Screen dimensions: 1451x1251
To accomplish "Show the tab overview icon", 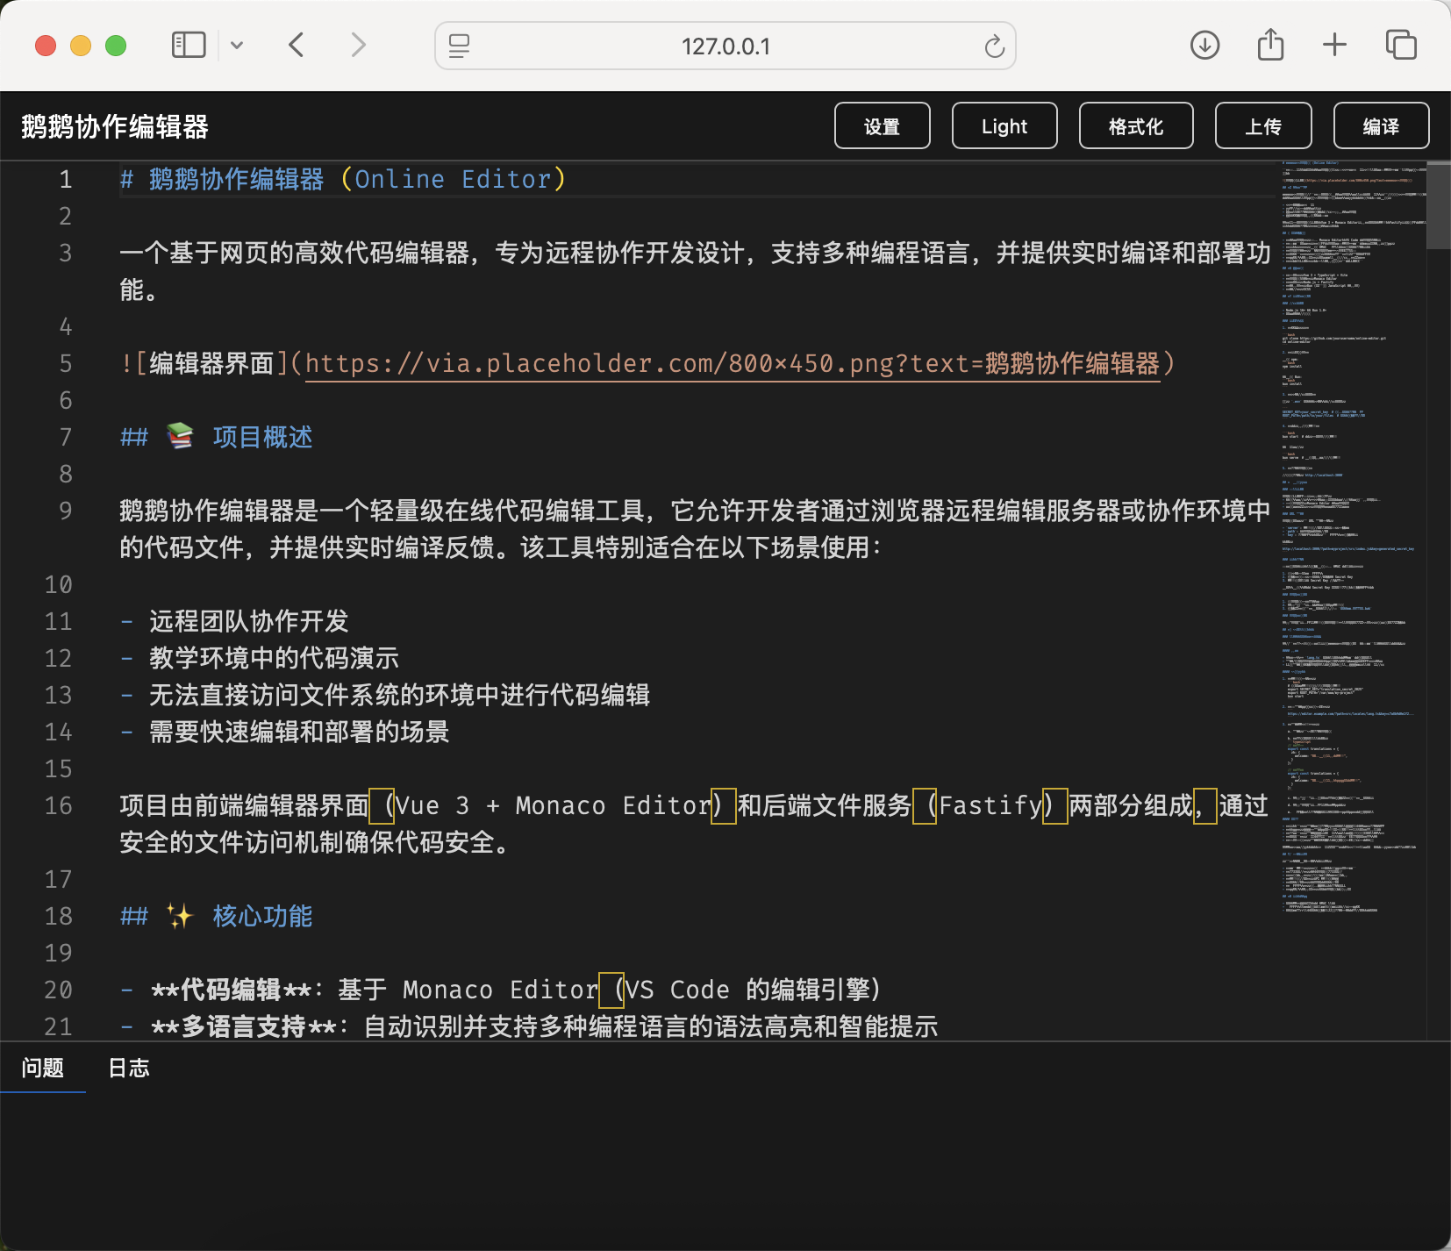I will (x=1400, y=45).
